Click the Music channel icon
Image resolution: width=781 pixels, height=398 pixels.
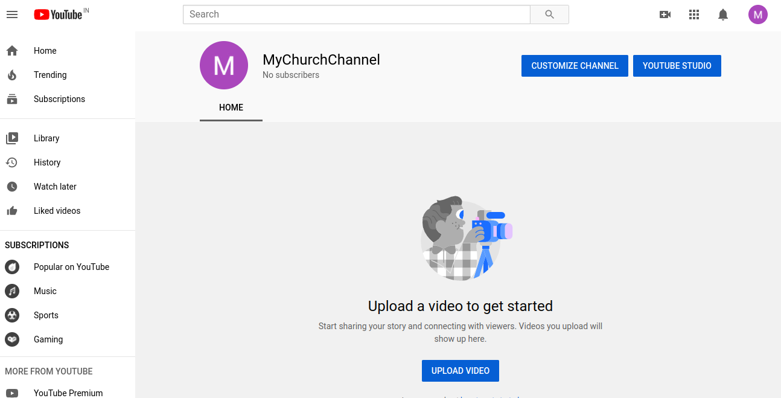click(12, 291)
